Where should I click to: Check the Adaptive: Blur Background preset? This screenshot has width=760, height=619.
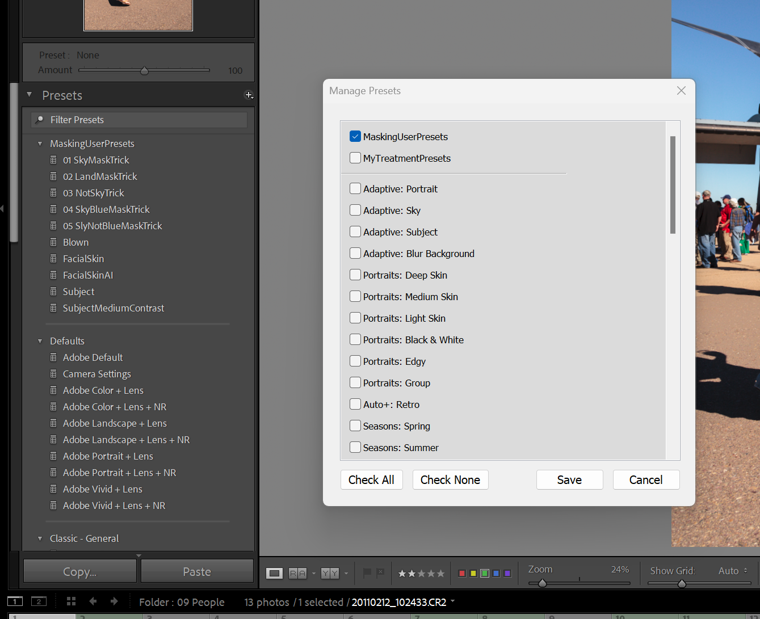click(x=355, y=253)
